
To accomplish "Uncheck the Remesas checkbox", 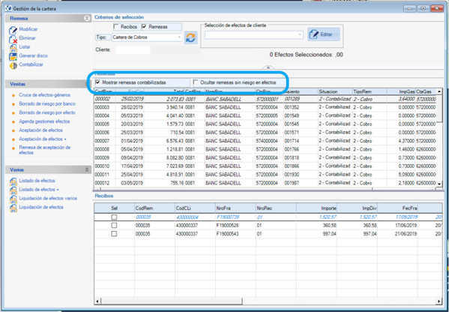I will (144, 27).
